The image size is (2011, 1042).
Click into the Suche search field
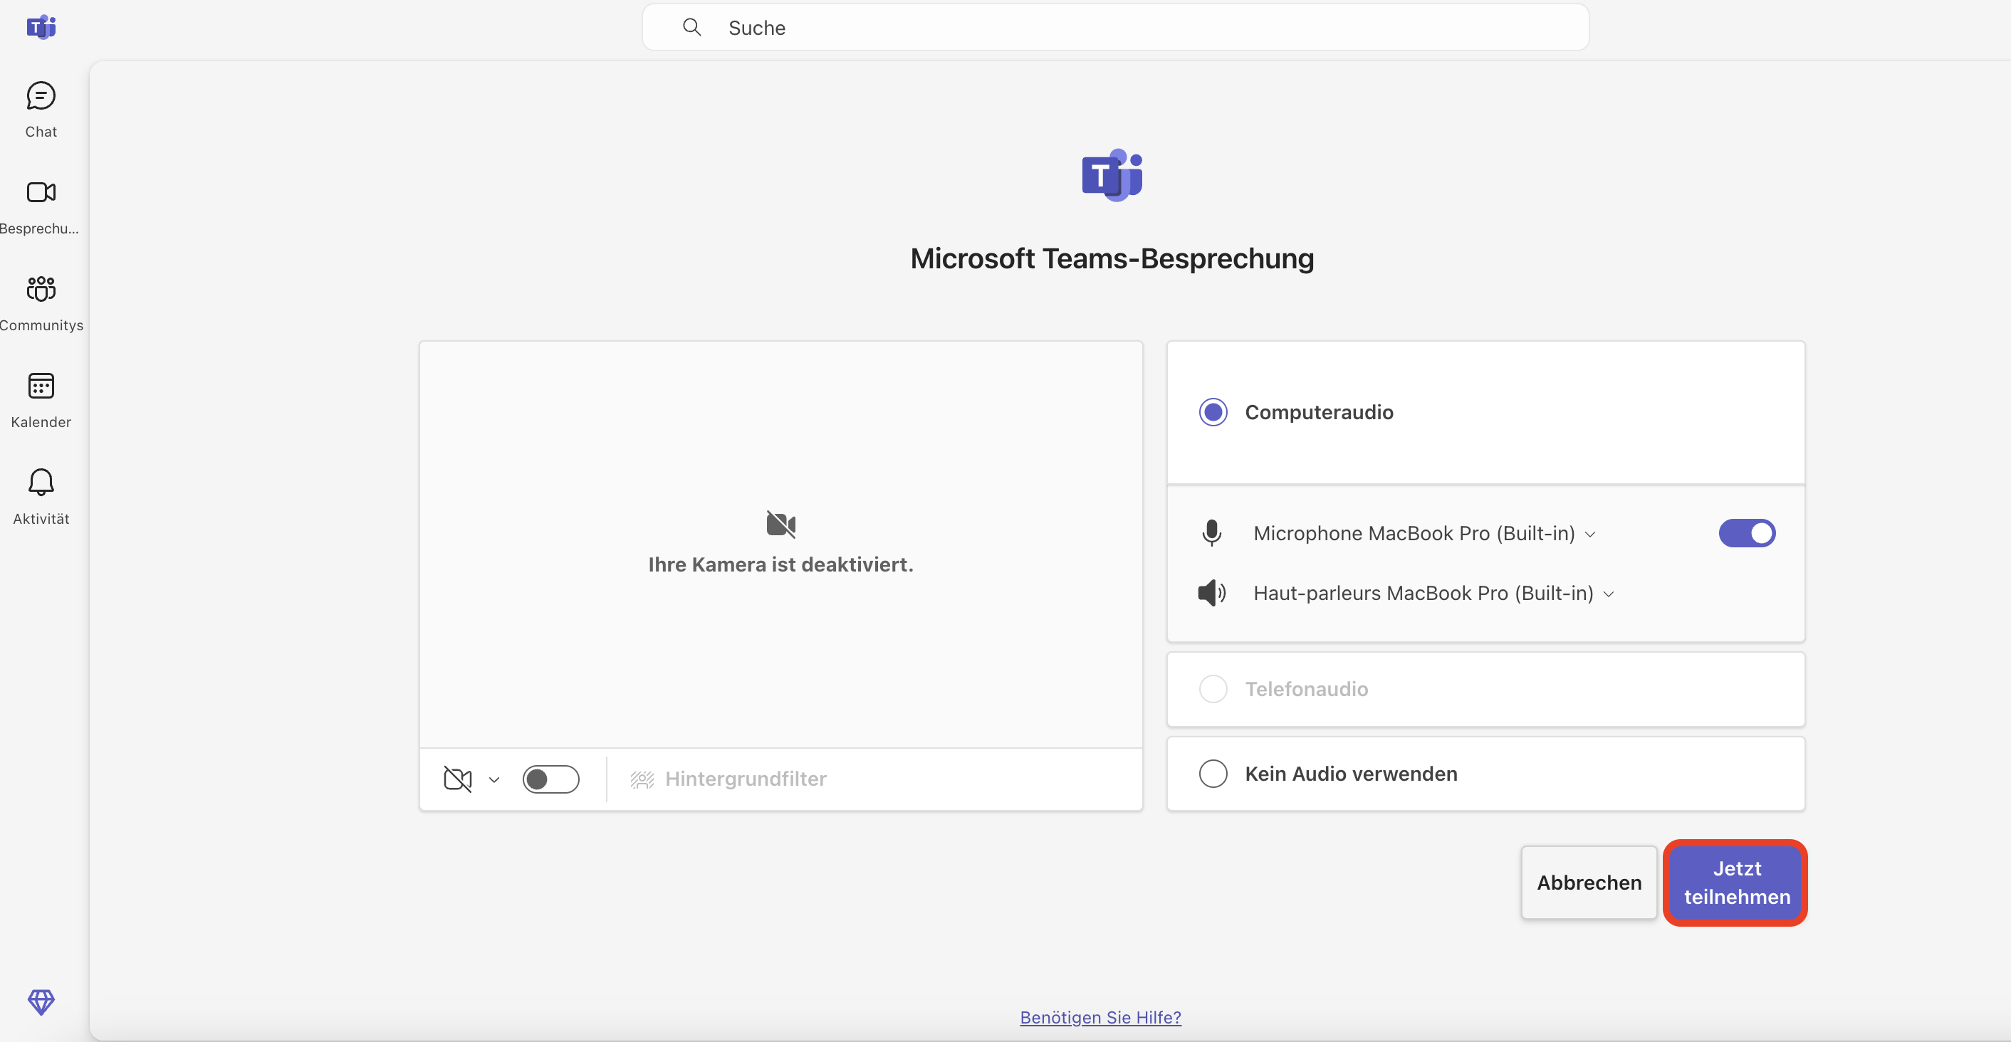[x=1114, y=27]
